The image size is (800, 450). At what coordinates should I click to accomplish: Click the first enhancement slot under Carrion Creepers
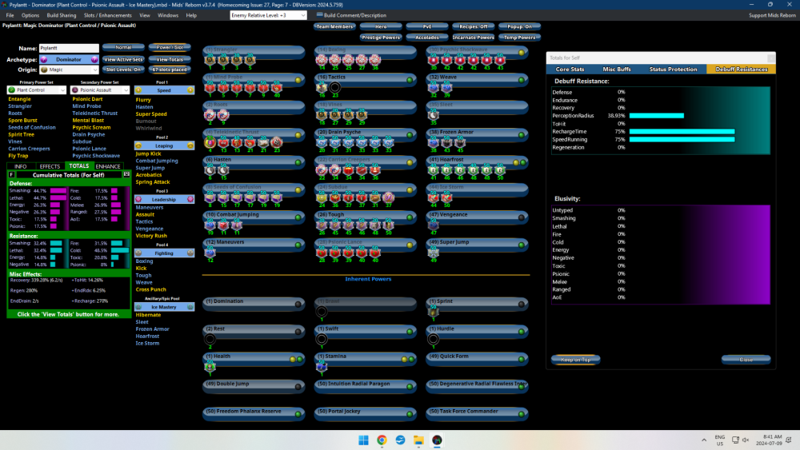(322, 169)
